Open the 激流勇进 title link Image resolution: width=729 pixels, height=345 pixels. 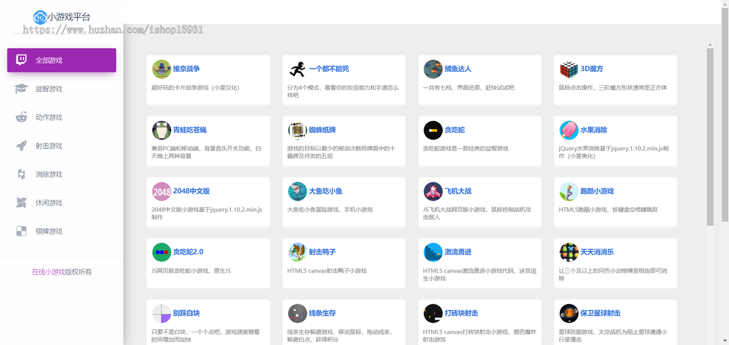[x=458, y=252]
